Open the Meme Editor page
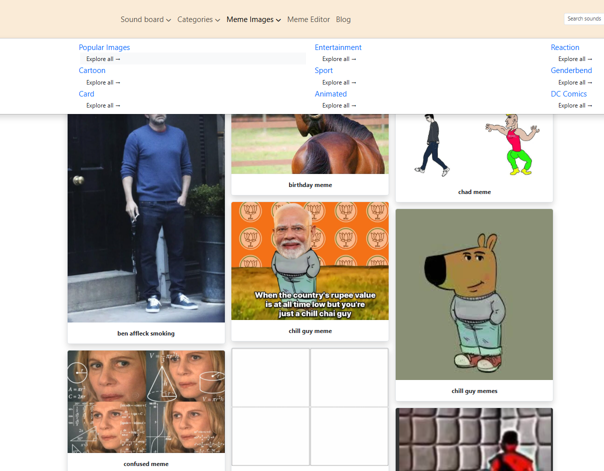Viewport: 604px width, 471px height. [309, 19]
